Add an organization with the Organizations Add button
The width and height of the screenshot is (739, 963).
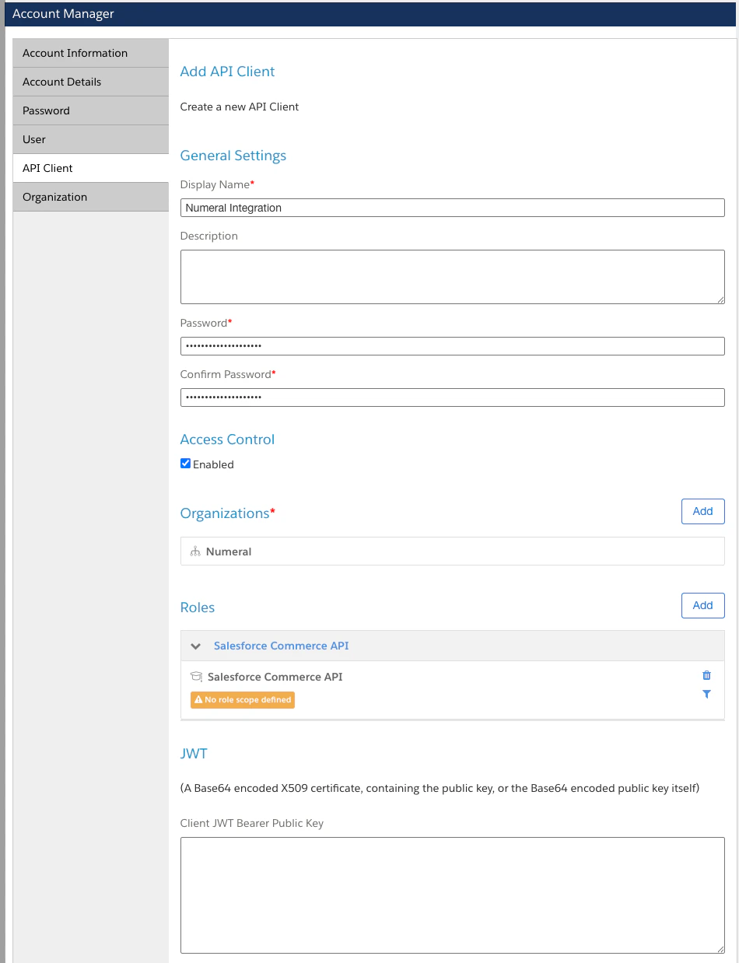point(702,511)
